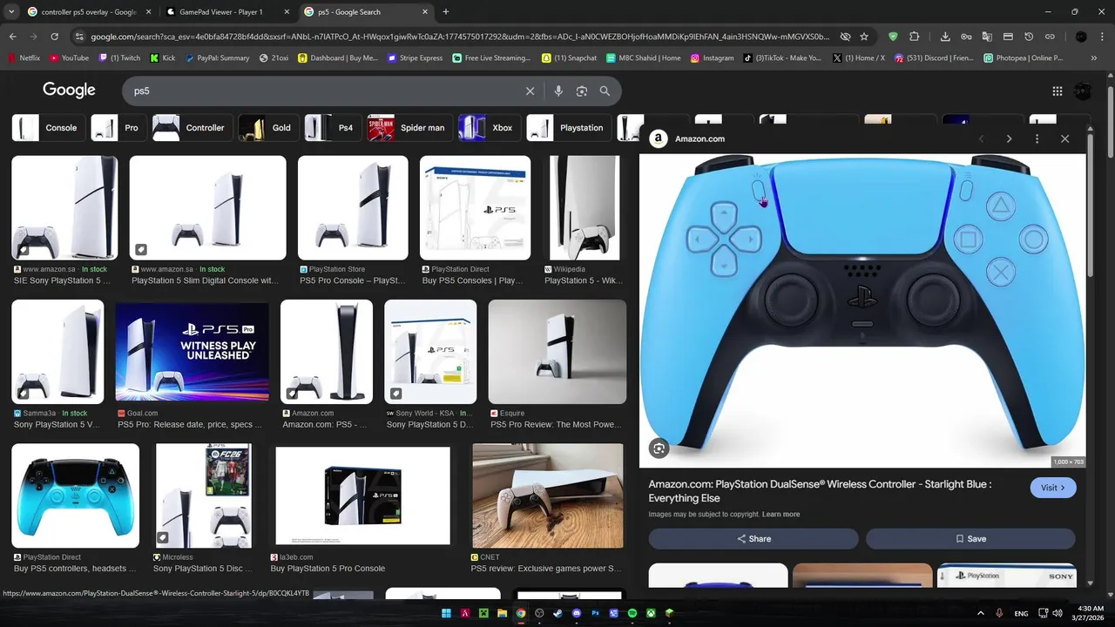Show previous image in preview panel
This screenshot has width=1115, height=627.
(x=981, y=138)
